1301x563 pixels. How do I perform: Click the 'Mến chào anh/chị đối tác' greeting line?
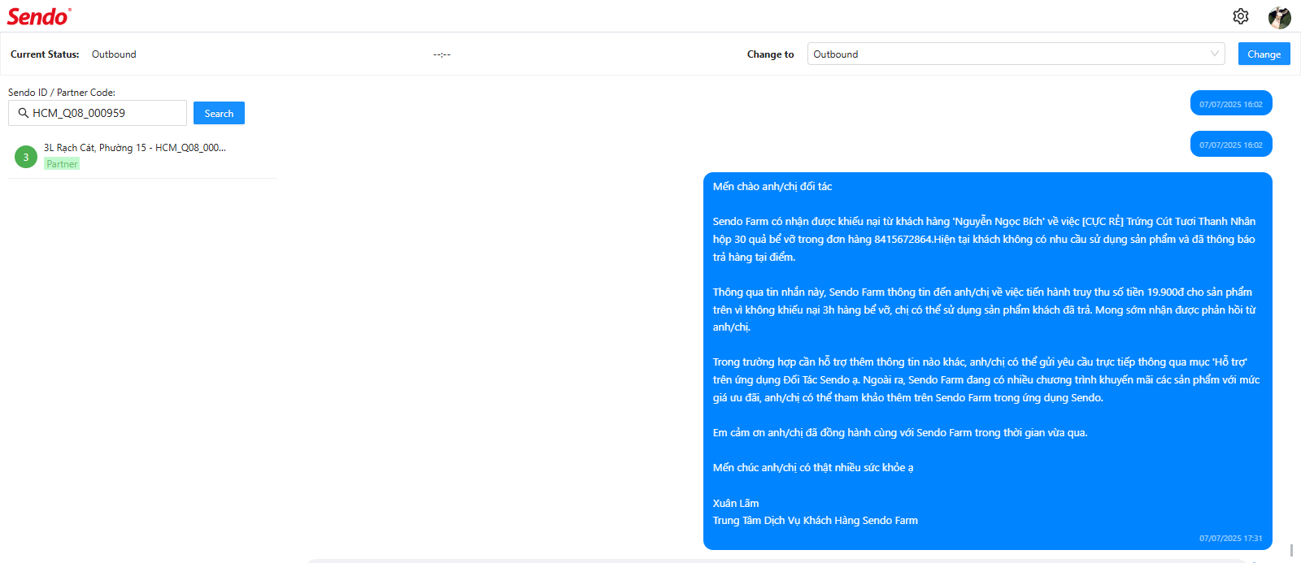pos(772,187)
